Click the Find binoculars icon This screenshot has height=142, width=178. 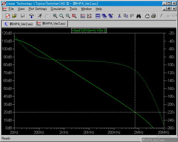139,16
